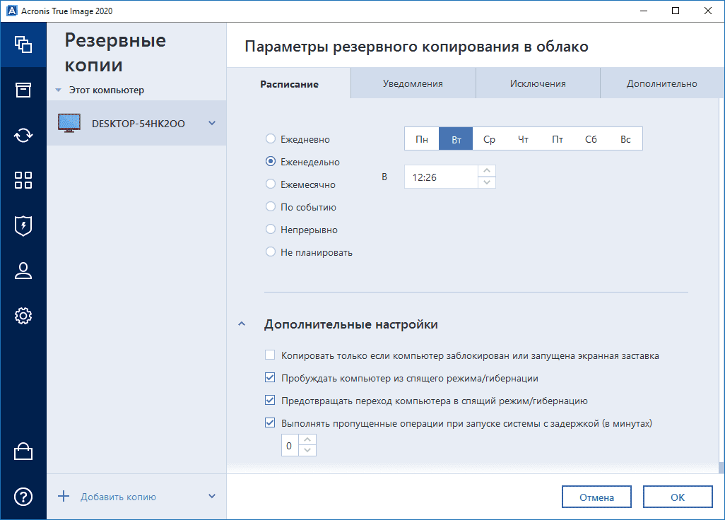Open the Help question mark icon

tap(23, 497)
